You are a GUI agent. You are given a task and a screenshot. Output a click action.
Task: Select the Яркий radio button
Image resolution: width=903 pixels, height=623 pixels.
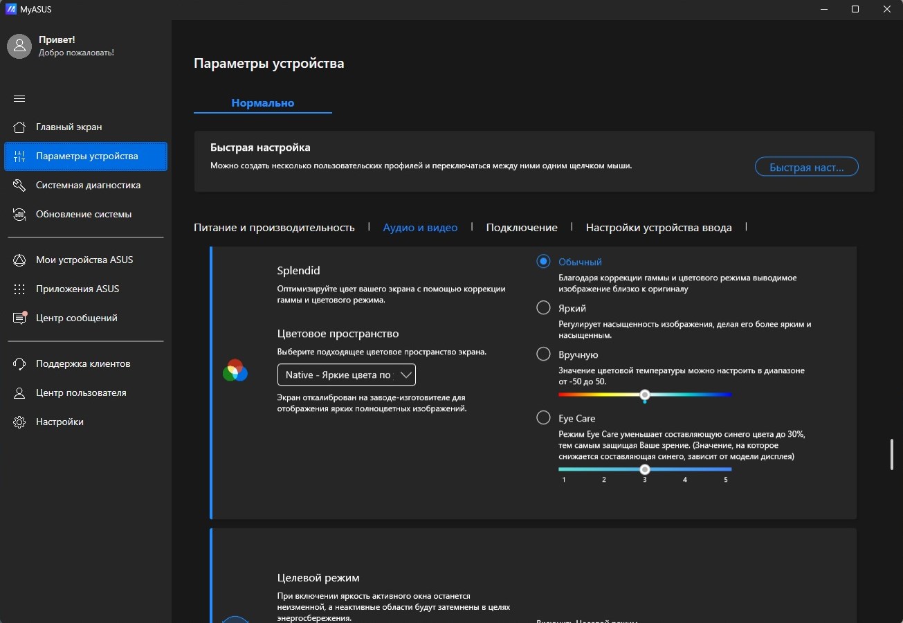pyautogui.click(x=543, y=308)
